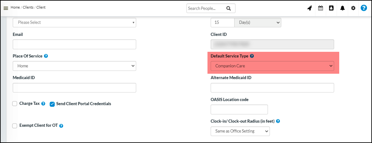Screen dimensions: 372x143
Task: Show help for Place Of Service
Action: (x=46, y=56)
